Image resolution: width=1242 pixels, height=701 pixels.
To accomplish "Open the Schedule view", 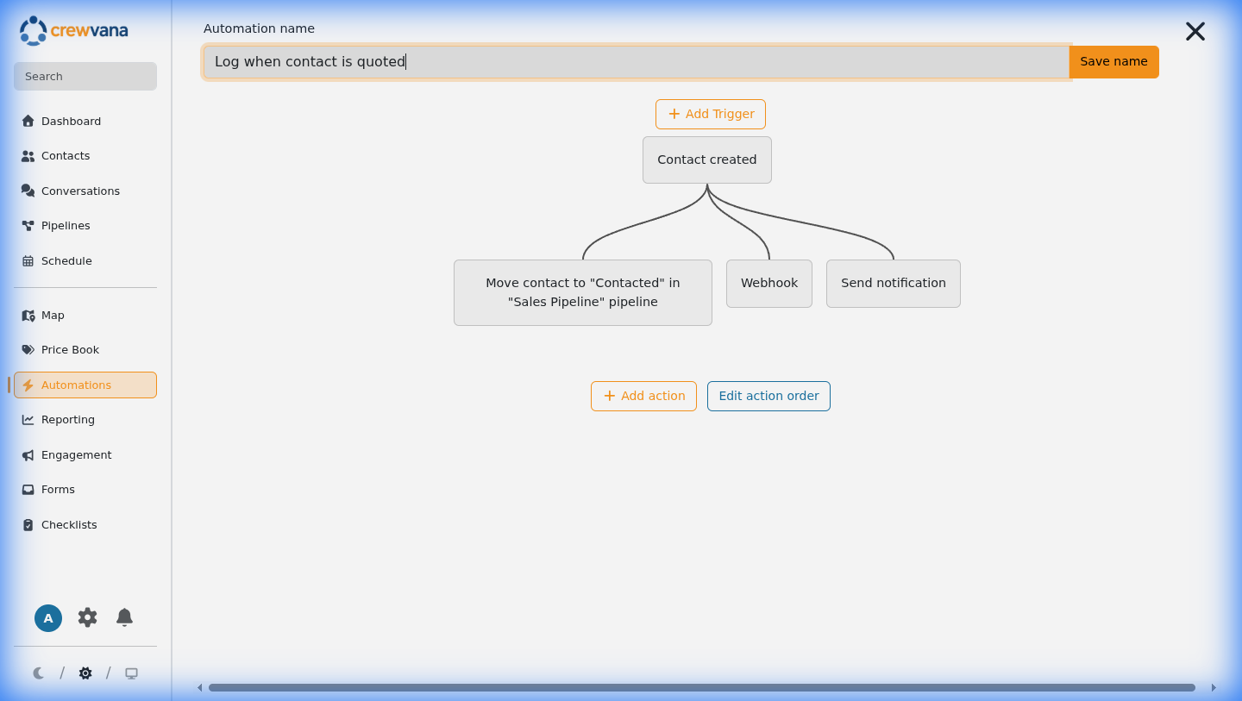I will (x=67, y=260).
